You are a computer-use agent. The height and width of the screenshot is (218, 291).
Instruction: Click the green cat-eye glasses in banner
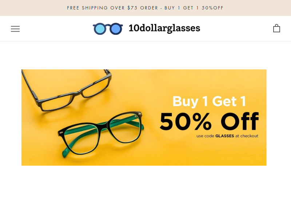tap(101, 134)
